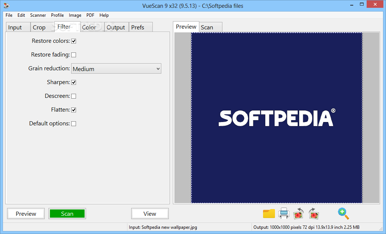Uncheck the Sharpen checkbox
Screen dimensions: 386x234
pos(74,82)
